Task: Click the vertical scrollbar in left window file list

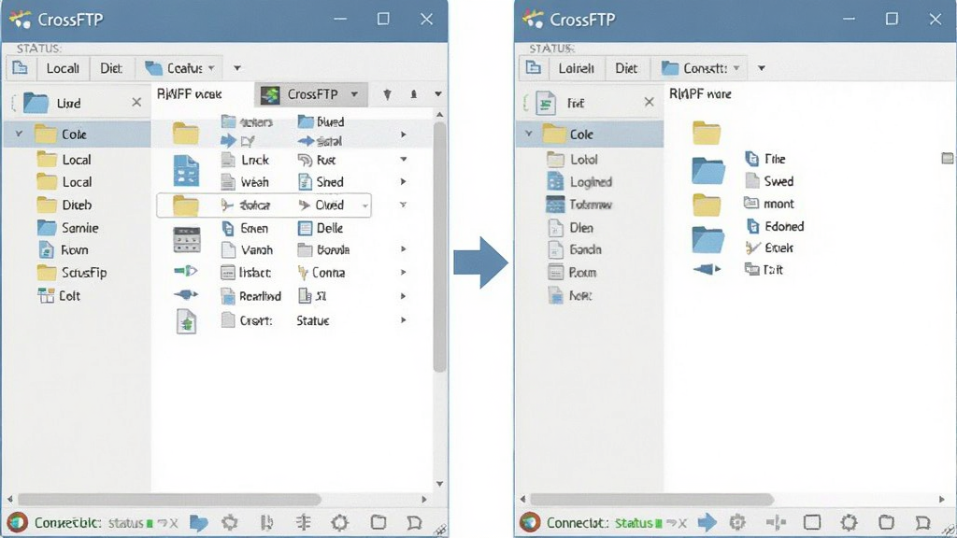Action: point(439,247)
